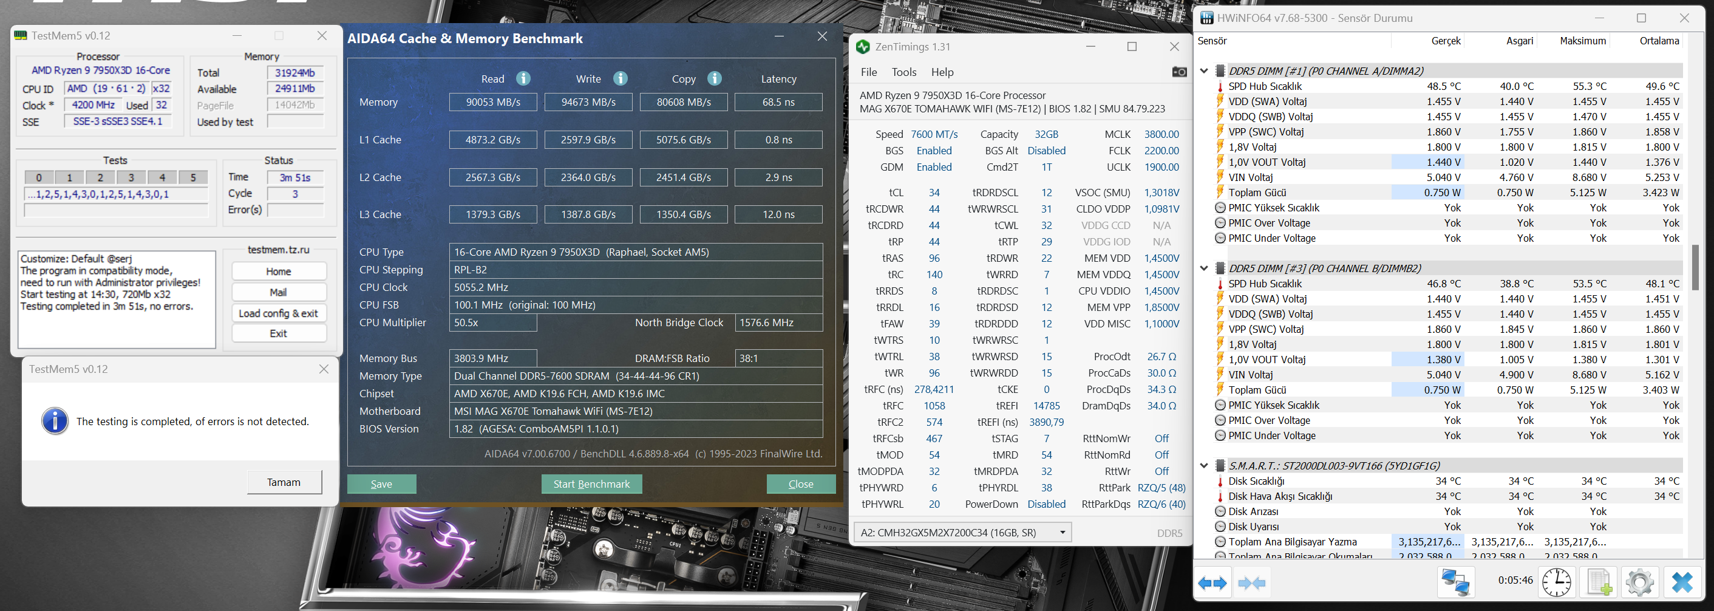Click L3 Cache Write value 1387.8 GB/s
The image size is (1714, 611).
[588, 214]
